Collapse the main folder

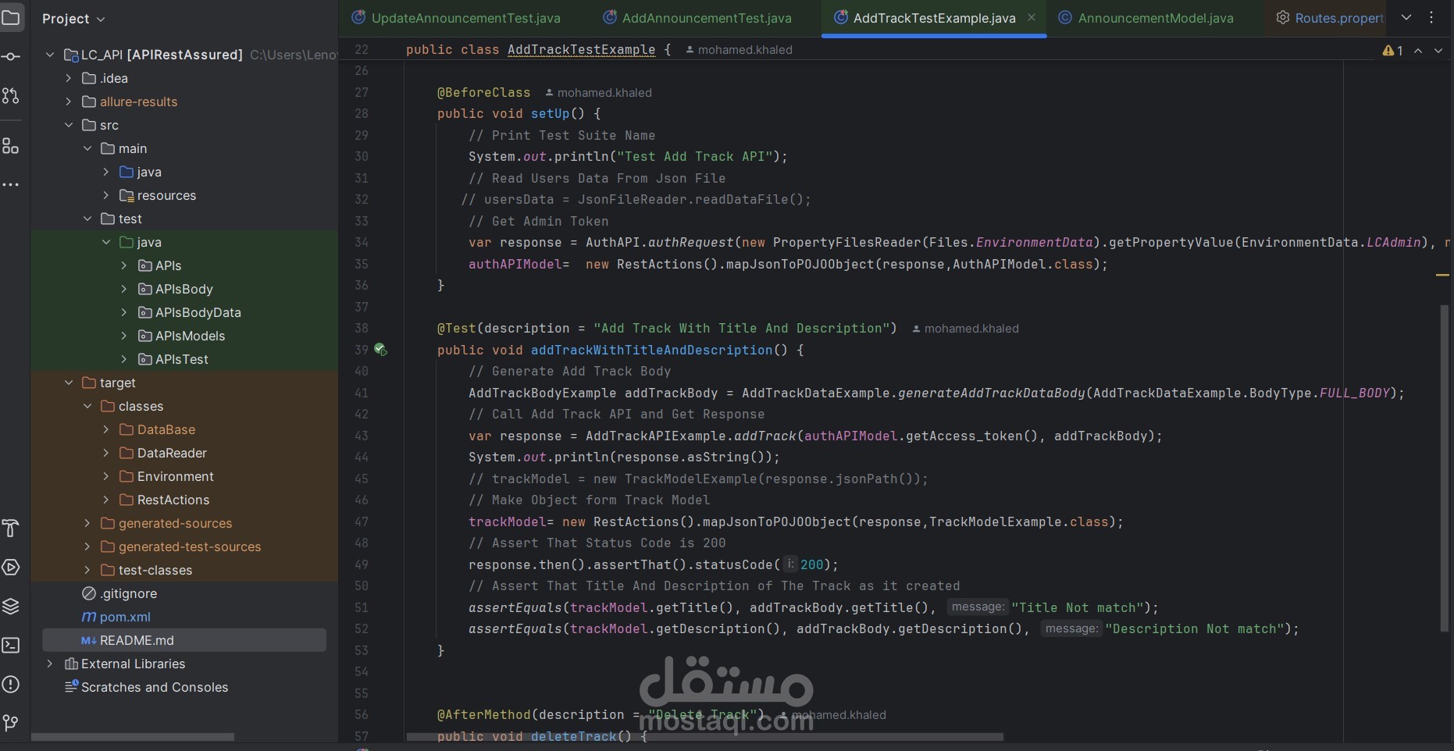pyautogui.click(x=87, y=148)
